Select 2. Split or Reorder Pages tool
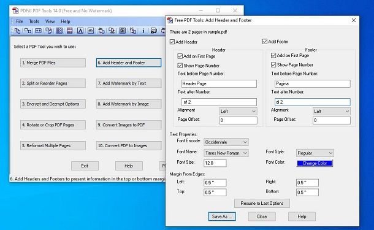Image resolution: width=374 pixels, height=230 pixels. pyautogui.click(x=53, y=83)
